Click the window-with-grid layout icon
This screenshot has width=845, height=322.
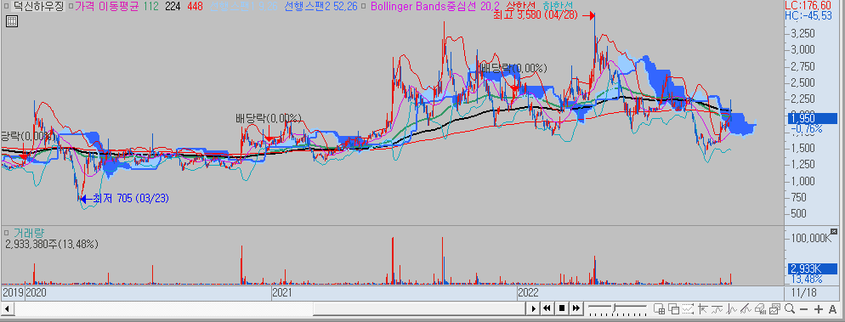click(659, 308)
